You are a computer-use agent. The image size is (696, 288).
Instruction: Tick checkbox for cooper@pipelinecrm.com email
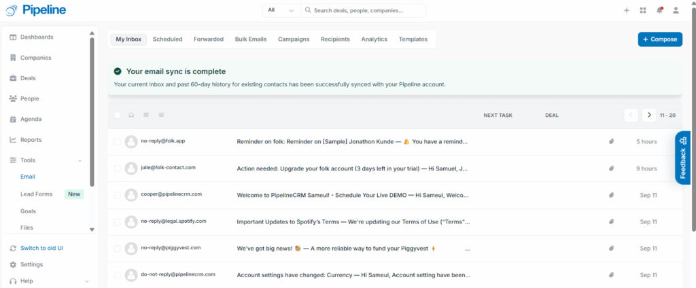point(118,195)
